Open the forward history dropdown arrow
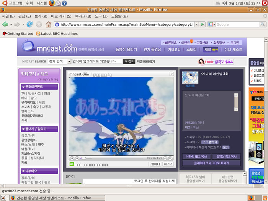 (x=23, y=25)
